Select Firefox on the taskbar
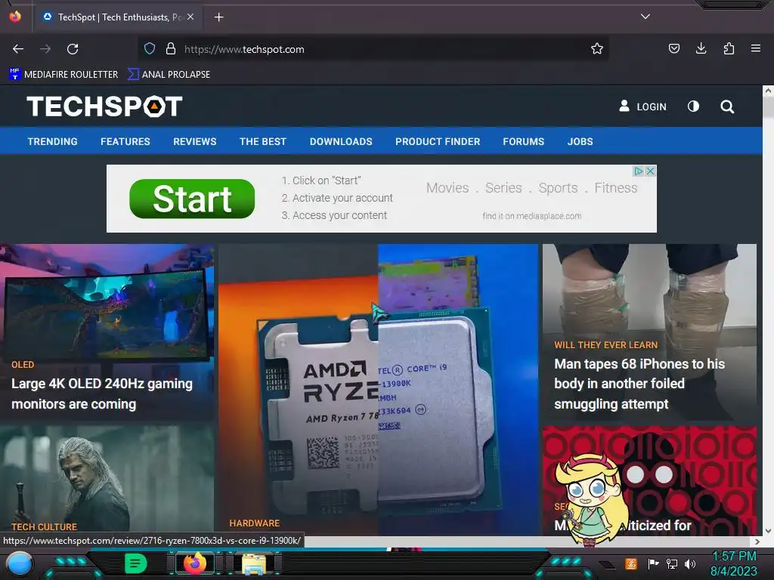Screen dimensions: 774x580 195,563
